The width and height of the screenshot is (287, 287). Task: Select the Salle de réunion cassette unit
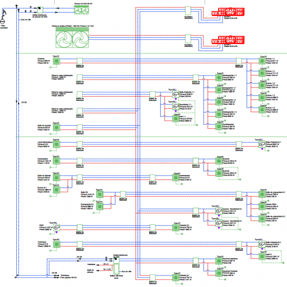[x=56, y=128]
